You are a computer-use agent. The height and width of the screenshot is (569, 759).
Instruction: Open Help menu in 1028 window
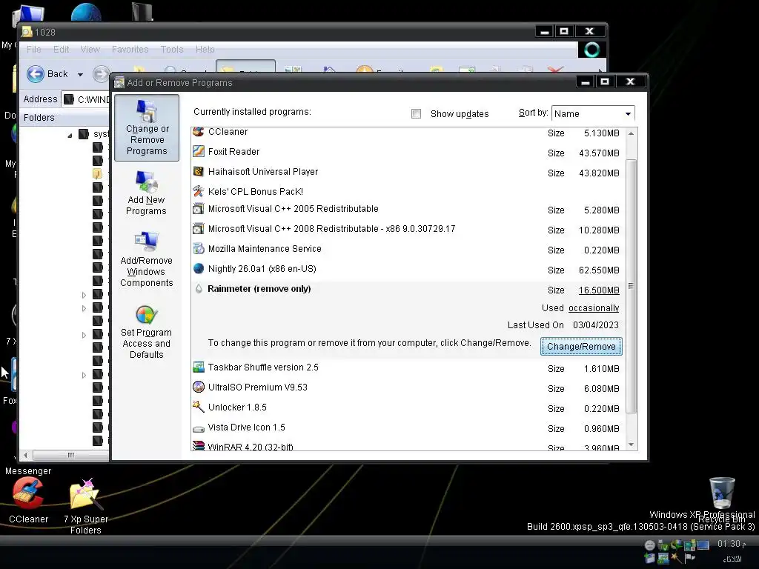[205, 50]
